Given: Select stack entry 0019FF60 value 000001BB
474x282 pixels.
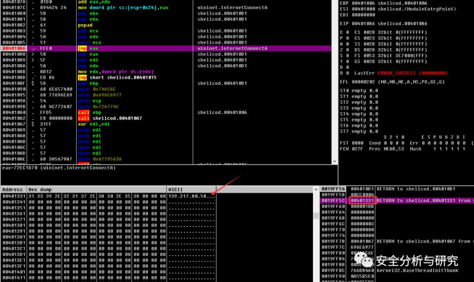Looking at the screenshot, I should pyautogui.click(x=397, y=207).
